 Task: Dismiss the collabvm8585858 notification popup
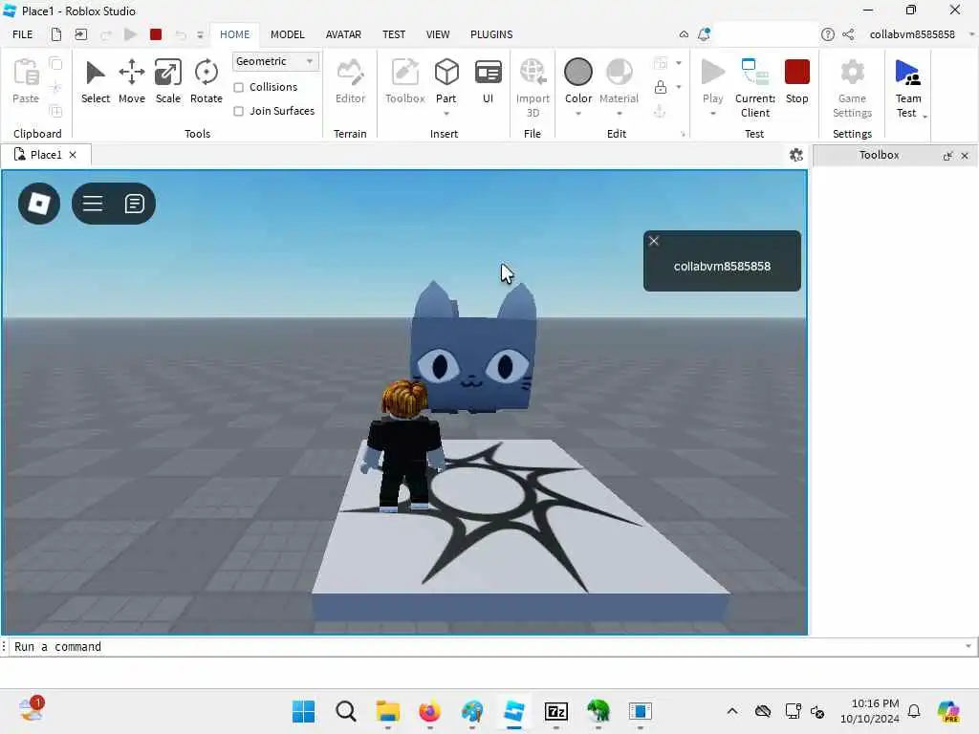point(654,241)
